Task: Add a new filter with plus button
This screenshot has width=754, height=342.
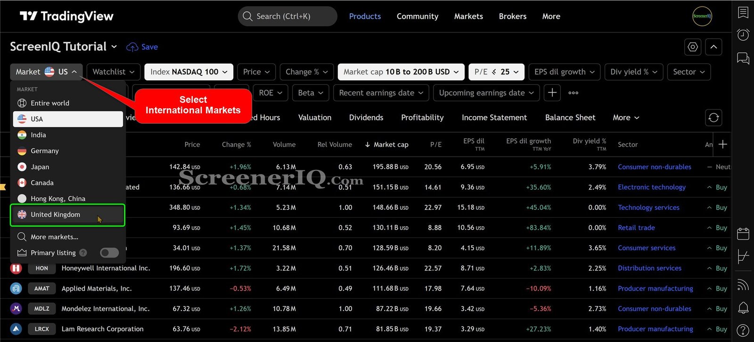Action: pos(552,93)
